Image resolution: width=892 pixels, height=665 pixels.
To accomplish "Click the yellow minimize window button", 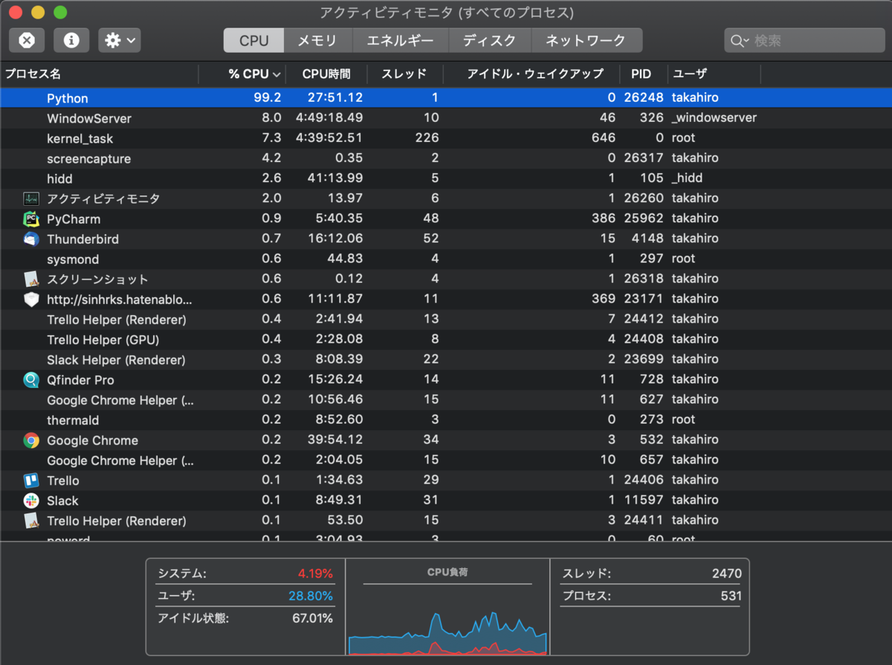I will (37, 12).
